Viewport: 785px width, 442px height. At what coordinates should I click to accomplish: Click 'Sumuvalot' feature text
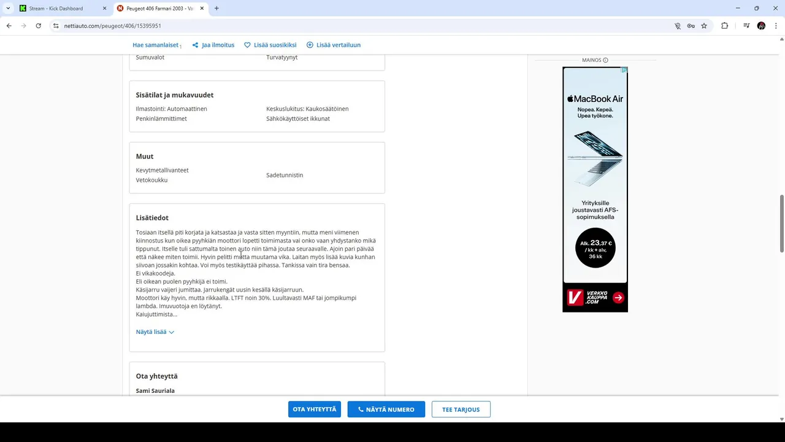150,57
